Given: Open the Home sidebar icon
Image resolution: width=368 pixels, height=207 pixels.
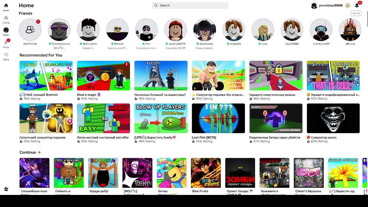Looking at the screenshot, I should pyautogui.click(x=6, y=5).
